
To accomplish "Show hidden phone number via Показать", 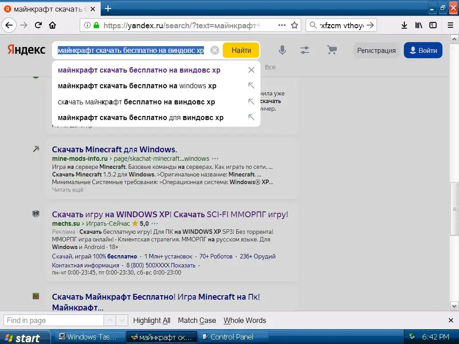I will tap(183, 265).
